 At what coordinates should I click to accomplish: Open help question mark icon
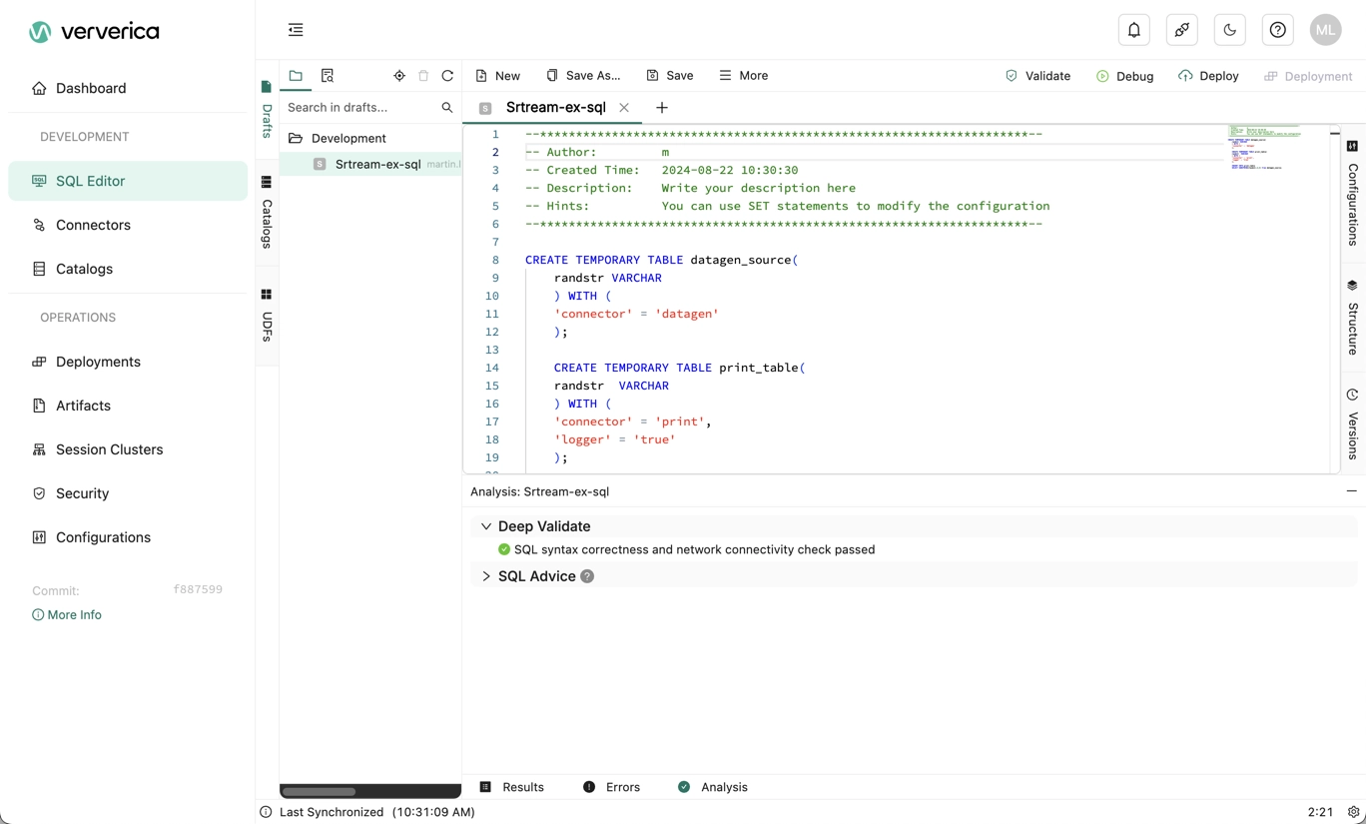click(1278, 30)
